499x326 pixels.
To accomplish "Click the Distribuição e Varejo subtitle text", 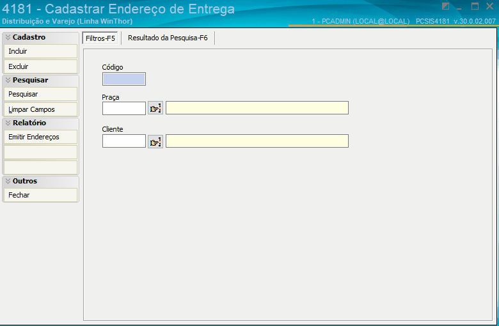I will tap(67, 21).
